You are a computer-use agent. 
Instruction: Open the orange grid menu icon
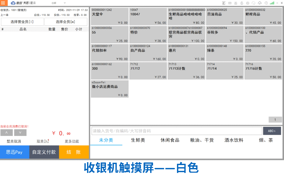click(3, 3)
